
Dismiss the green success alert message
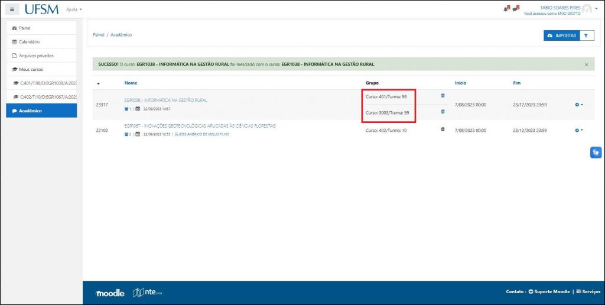pos(586,64)
